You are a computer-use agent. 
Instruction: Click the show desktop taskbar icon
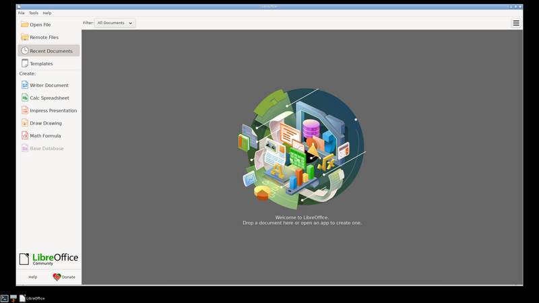13,298
